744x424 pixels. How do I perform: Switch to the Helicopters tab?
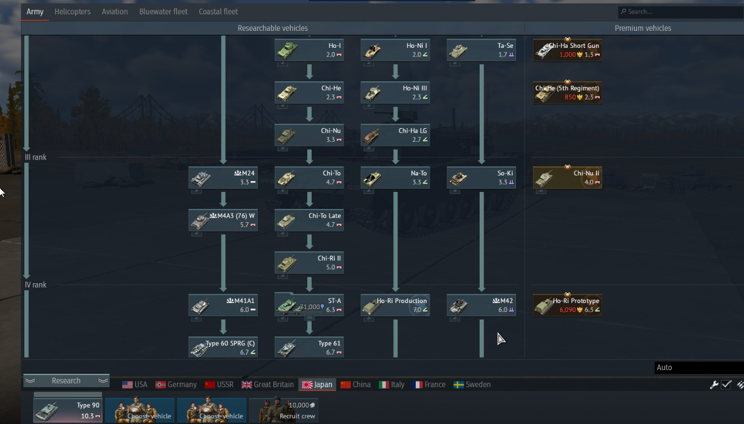tap(73, 12)
